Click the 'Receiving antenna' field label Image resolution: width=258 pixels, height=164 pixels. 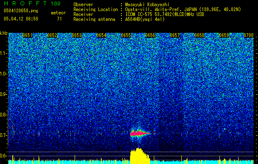click(94, 19)
